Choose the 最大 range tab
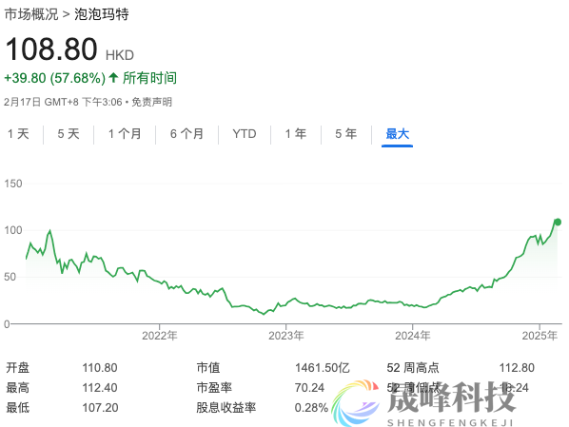 tap(398, 134)
